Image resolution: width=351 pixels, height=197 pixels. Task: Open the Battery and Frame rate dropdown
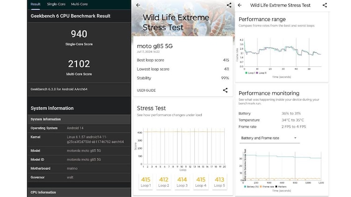[x=269, y=138]
